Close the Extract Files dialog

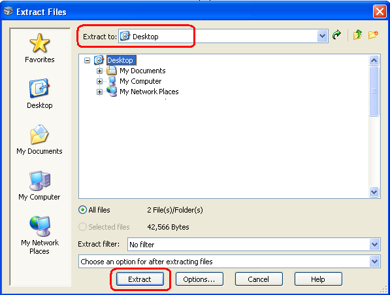(380, 11)
